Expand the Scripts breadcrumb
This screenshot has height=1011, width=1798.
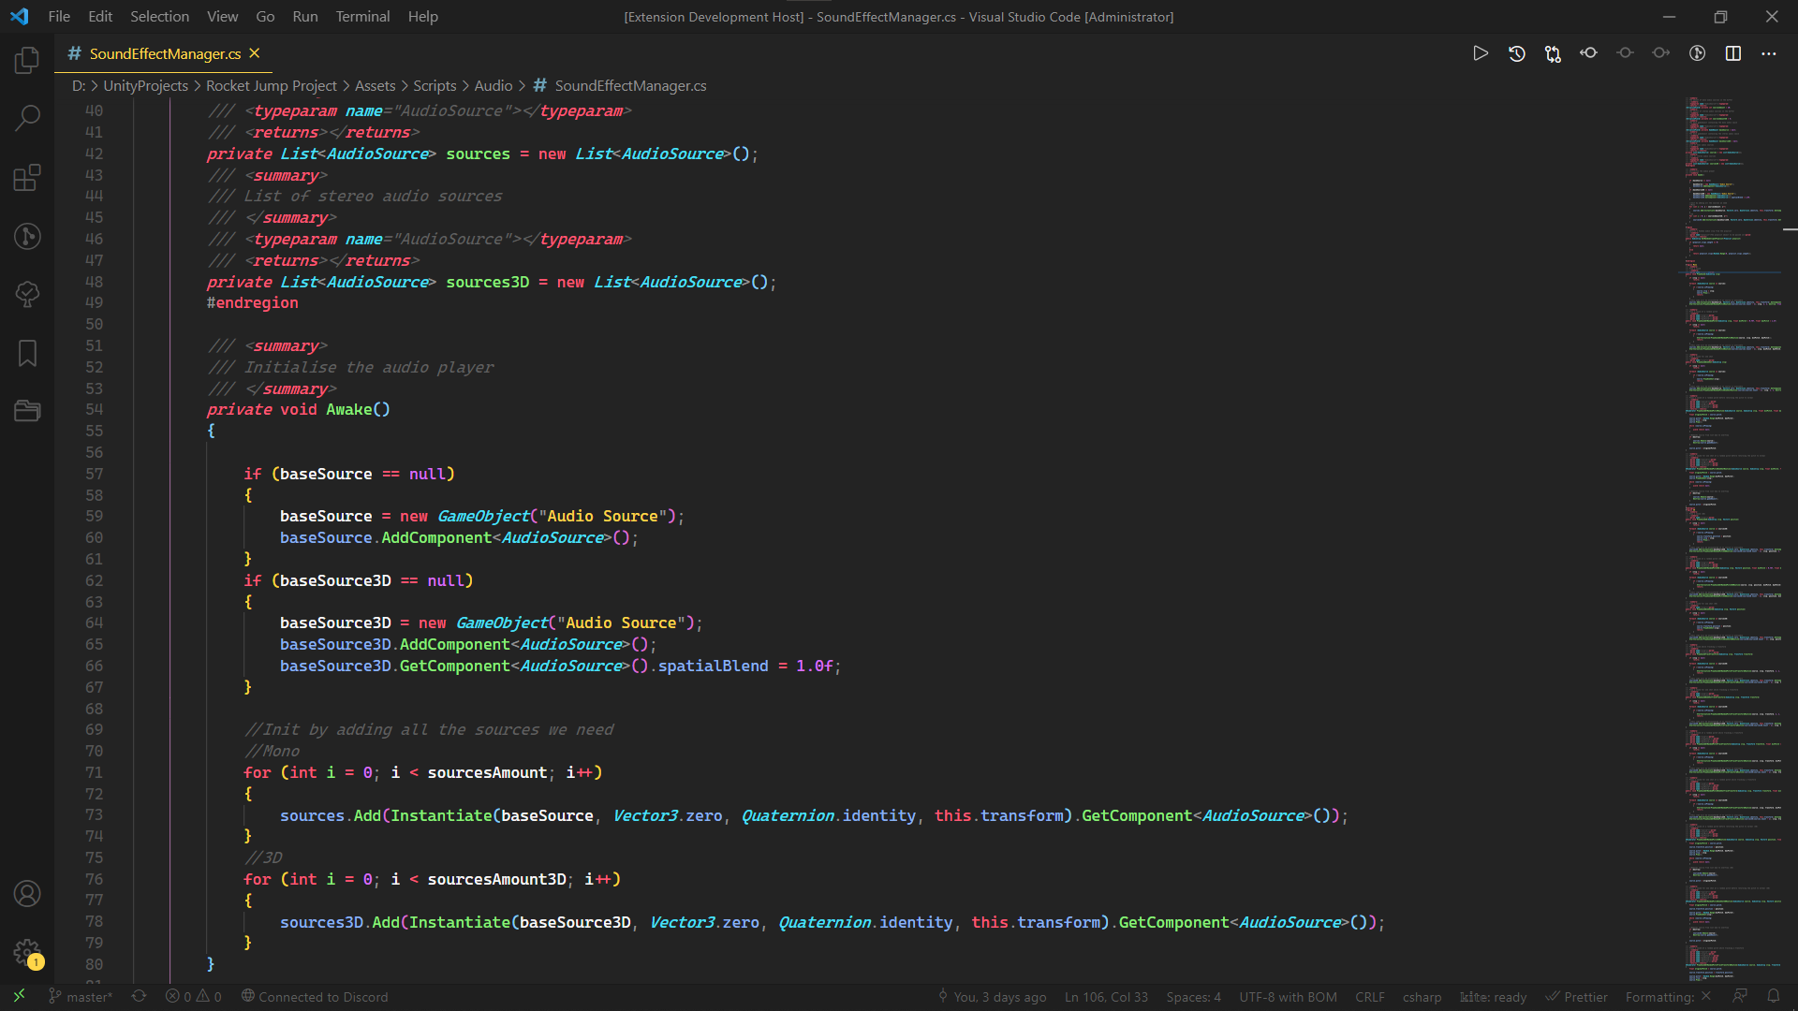435,85
